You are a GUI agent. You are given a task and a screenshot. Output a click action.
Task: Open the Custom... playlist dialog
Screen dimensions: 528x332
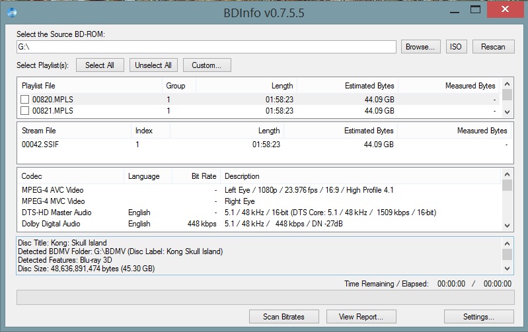click(207, 65)
